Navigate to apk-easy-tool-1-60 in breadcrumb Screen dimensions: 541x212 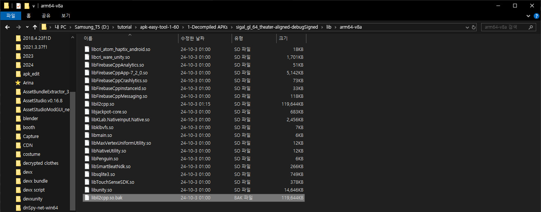159,27
